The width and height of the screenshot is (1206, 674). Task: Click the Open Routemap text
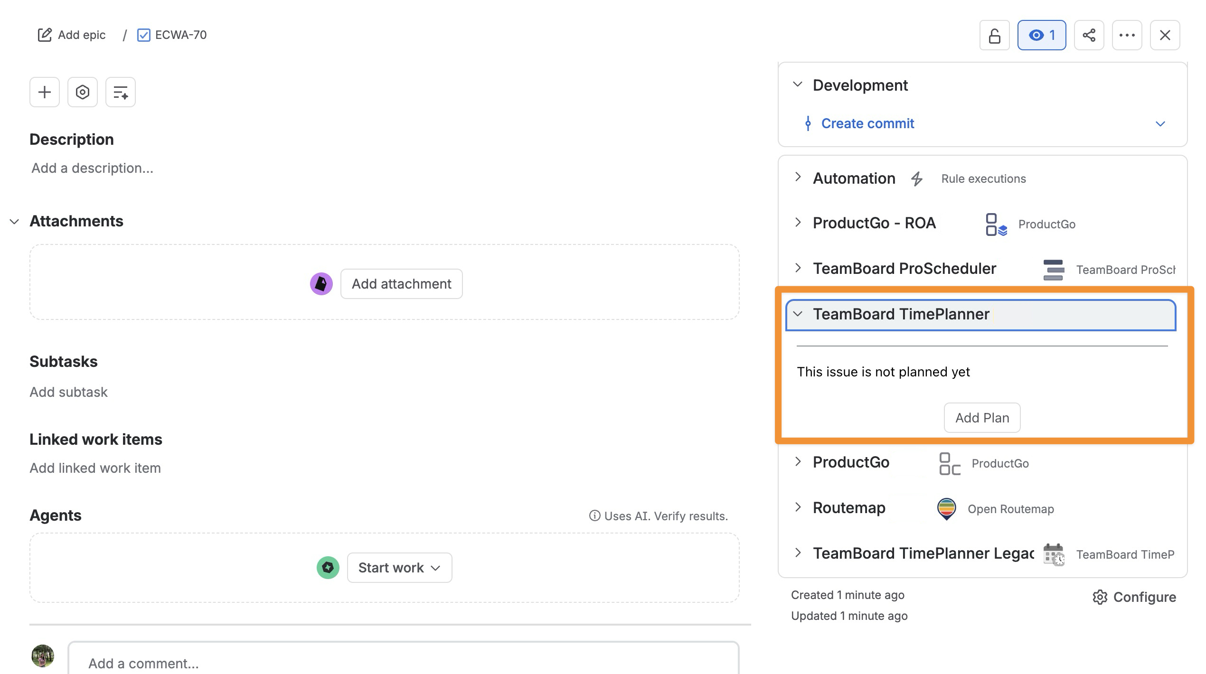(x=1011, y=509)
